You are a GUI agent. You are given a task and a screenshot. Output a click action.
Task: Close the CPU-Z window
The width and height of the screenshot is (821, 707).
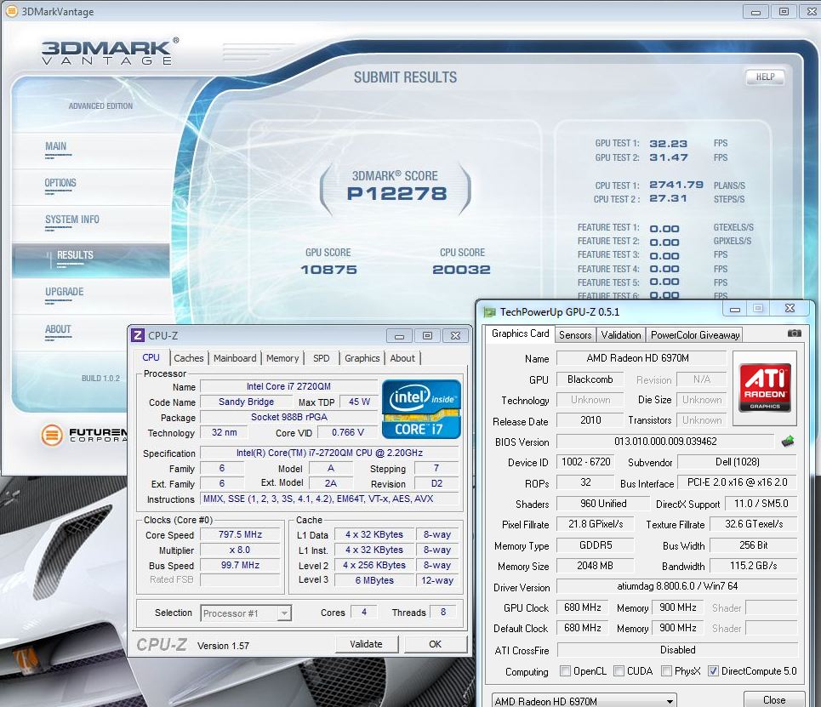click(x=455, y=336)
